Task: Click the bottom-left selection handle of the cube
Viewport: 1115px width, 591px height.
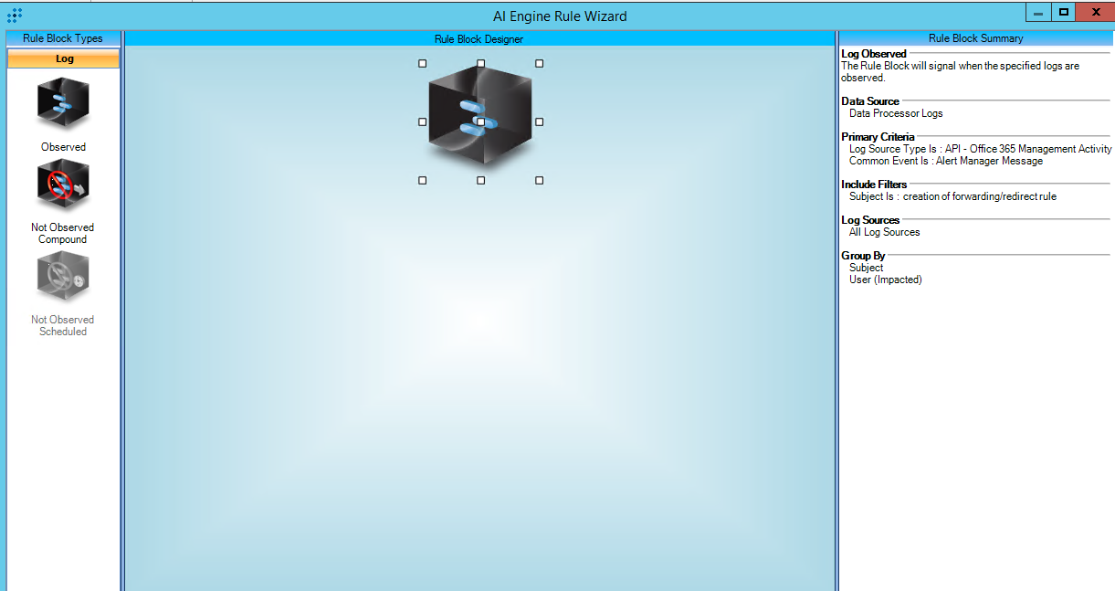Action: tap(422, 181)
